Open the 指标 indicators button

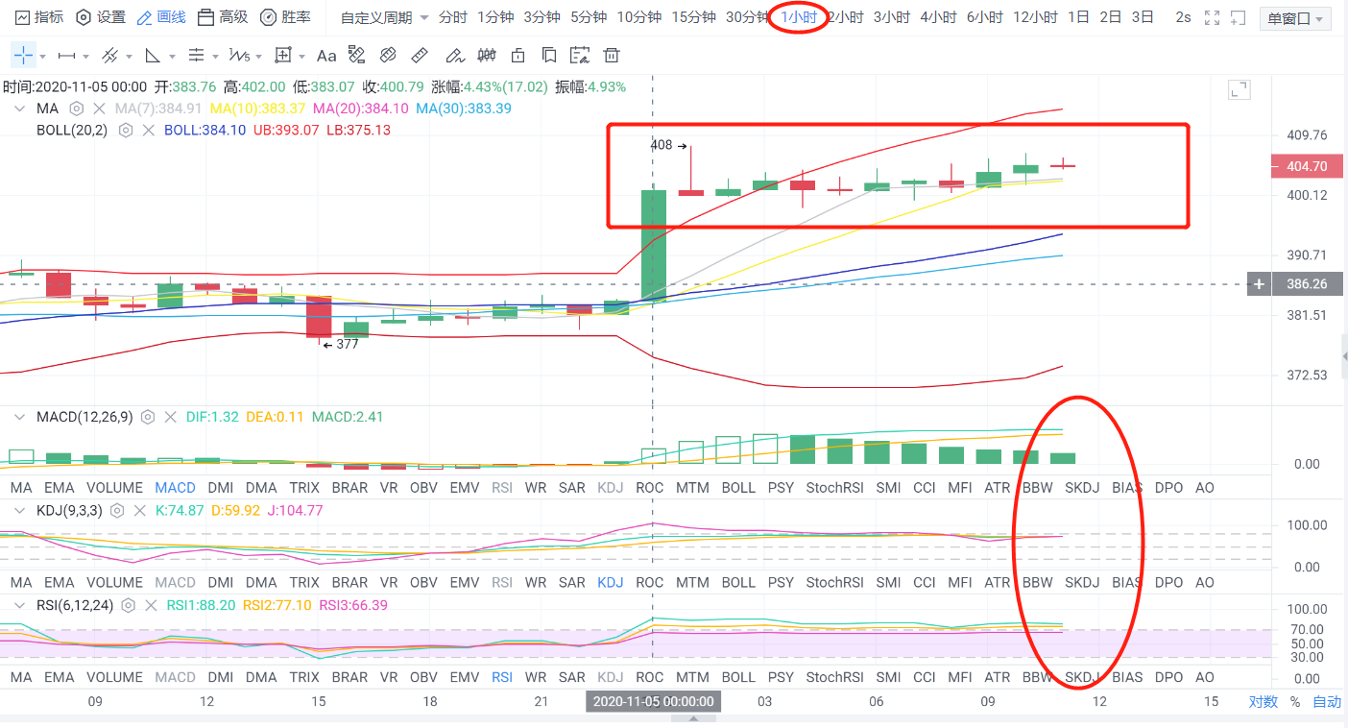(x=39, y=17)
